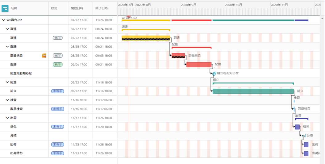Click the 完了 status badge for 調達

click(57, 38)
